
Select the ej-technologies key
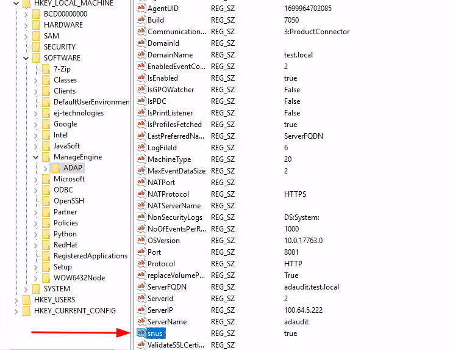(x=79, y=113)
